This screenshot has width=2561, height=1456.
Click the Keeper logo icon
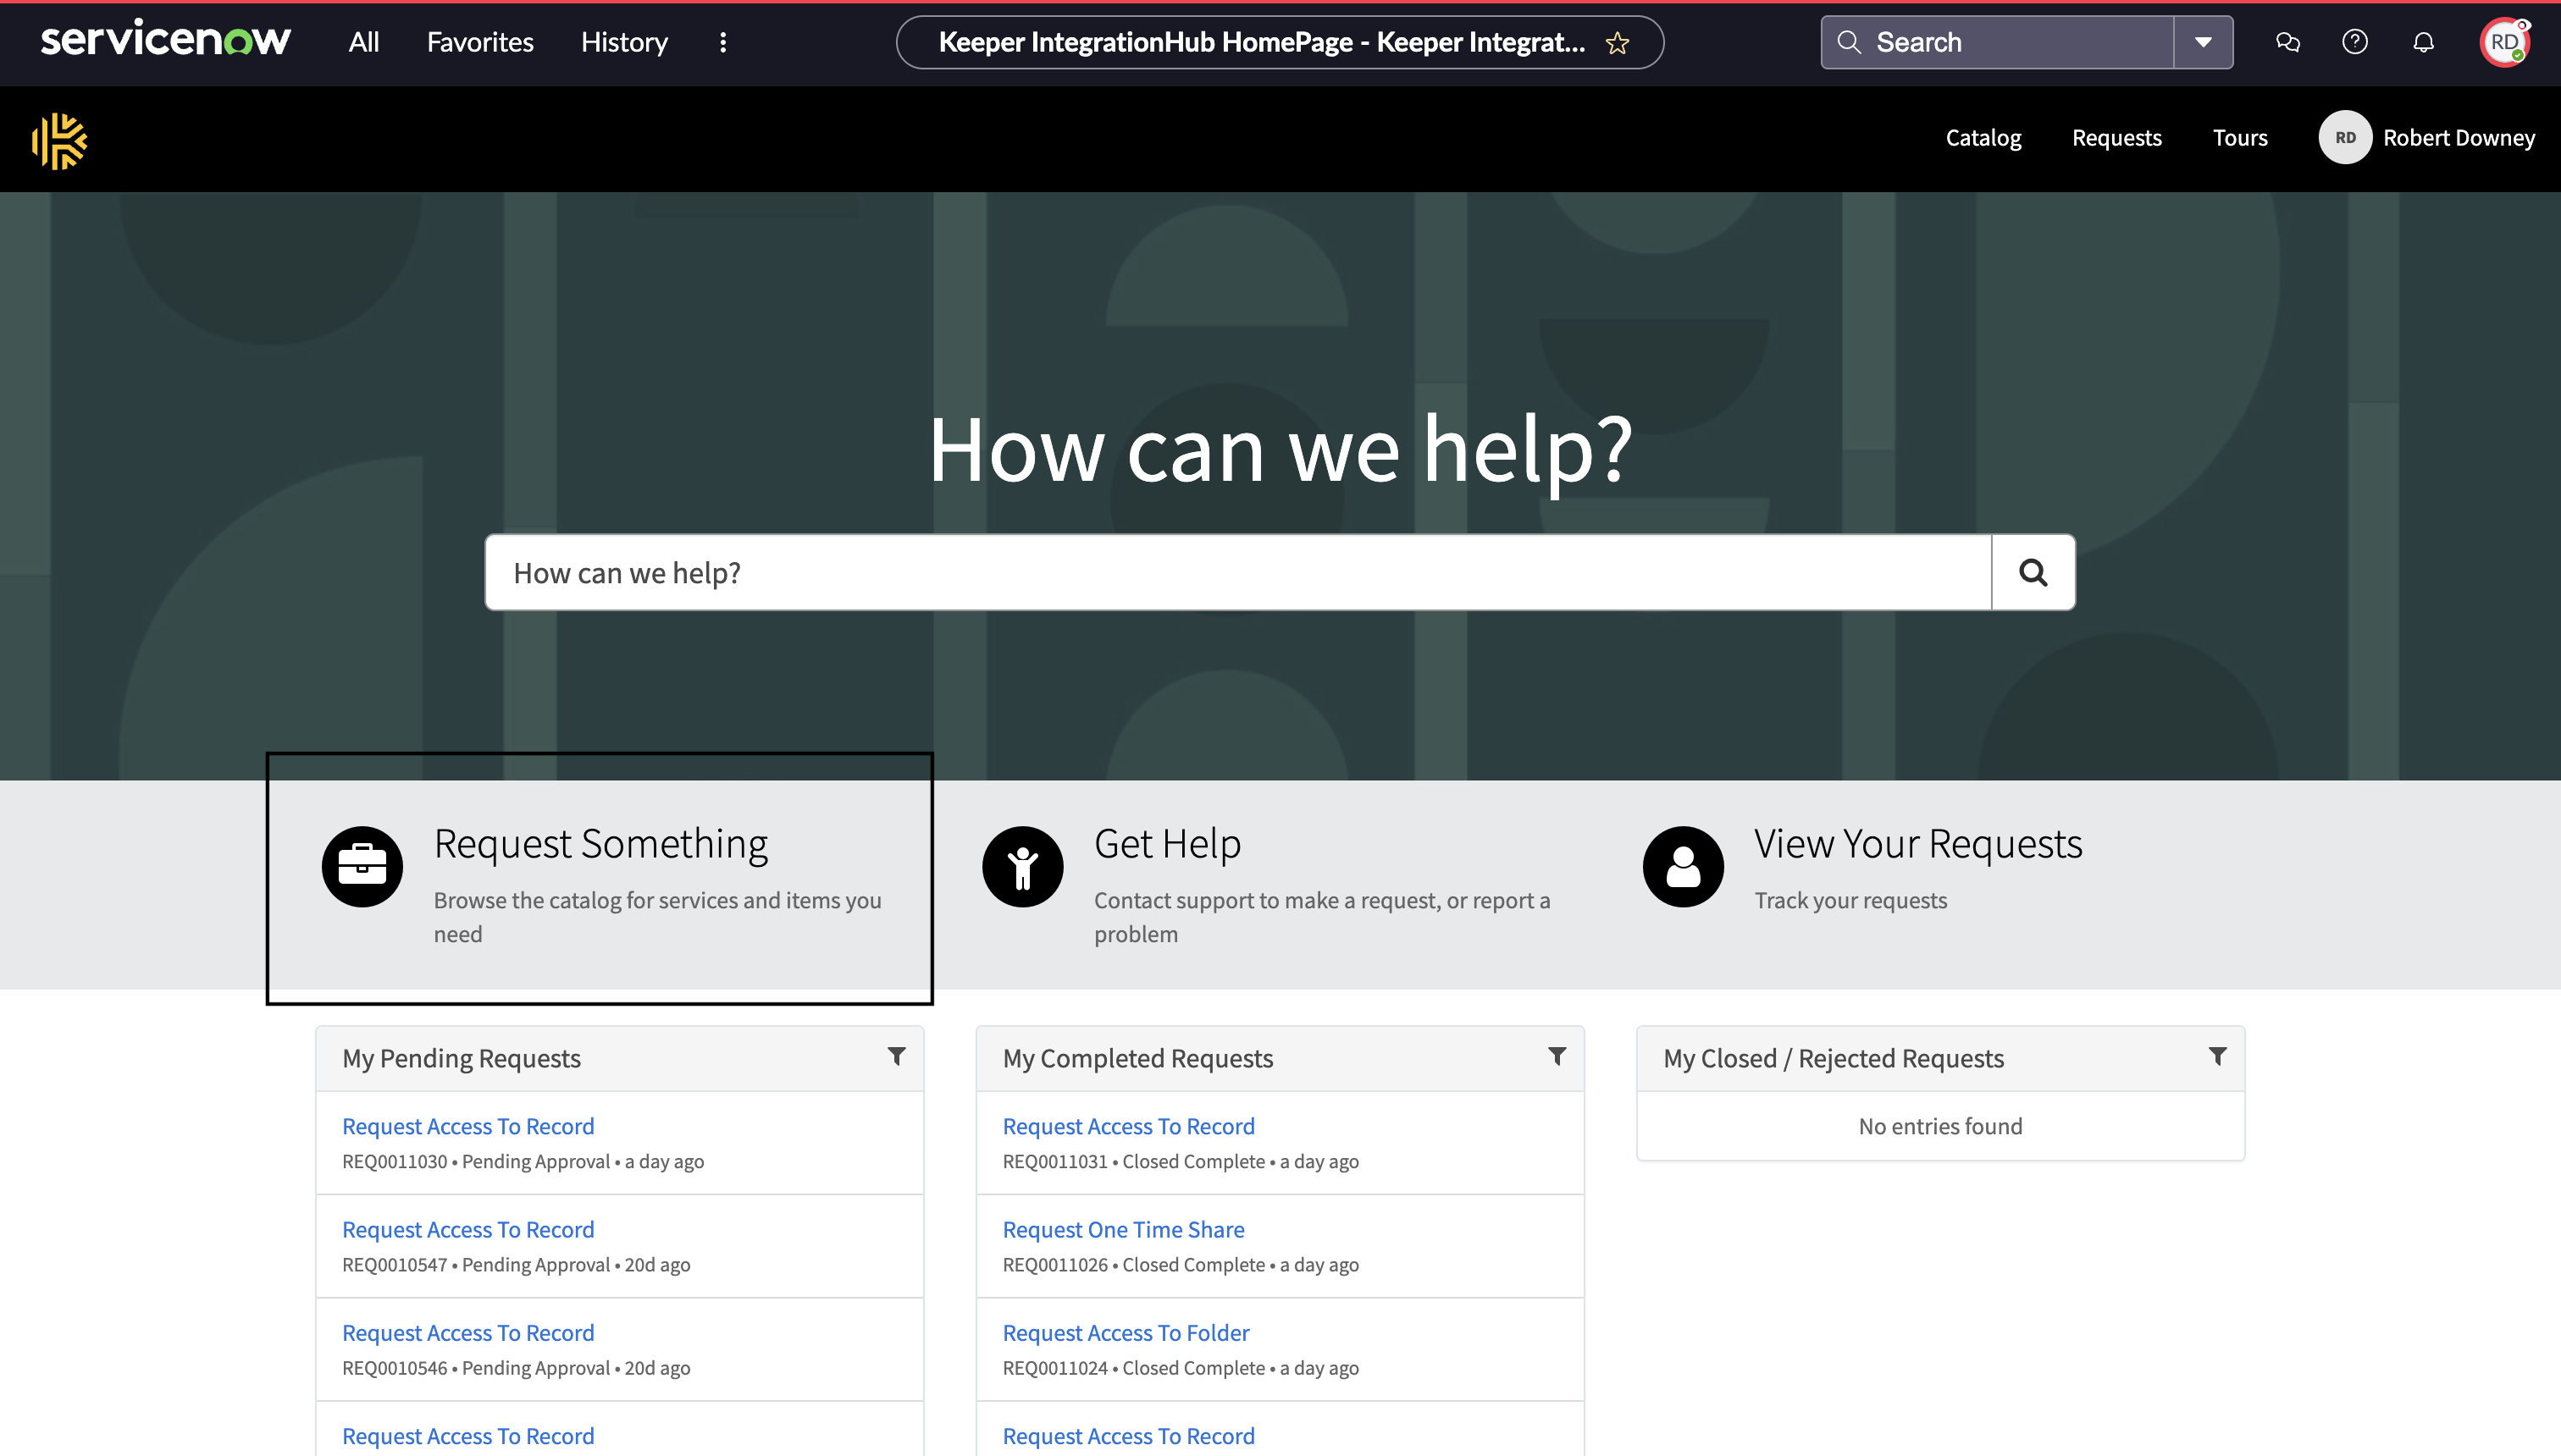coord(59,140)
